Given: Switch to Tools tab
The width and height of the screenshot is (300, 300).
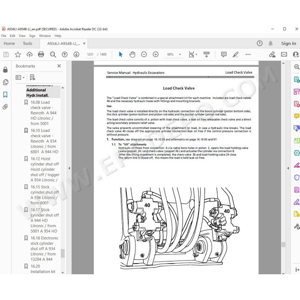Looking at the screenshot, I should point(27,43).
